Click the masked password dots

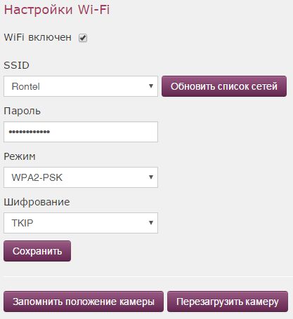(x=30, y=132)
